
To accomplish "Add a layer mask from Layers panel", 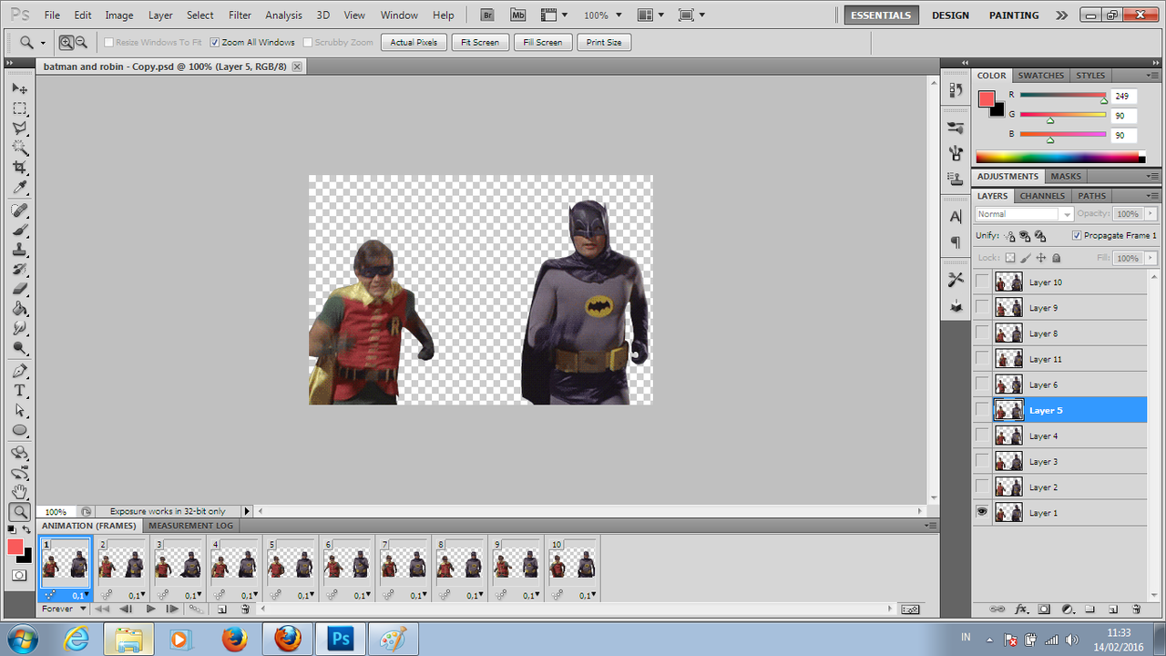I will point(1044,609).
